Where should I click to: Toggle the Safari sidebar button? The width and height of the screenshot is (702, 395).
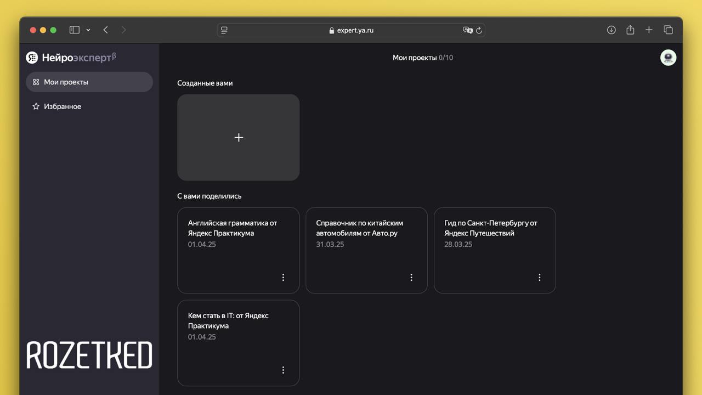pyautogui.click(x=75, y=30)
